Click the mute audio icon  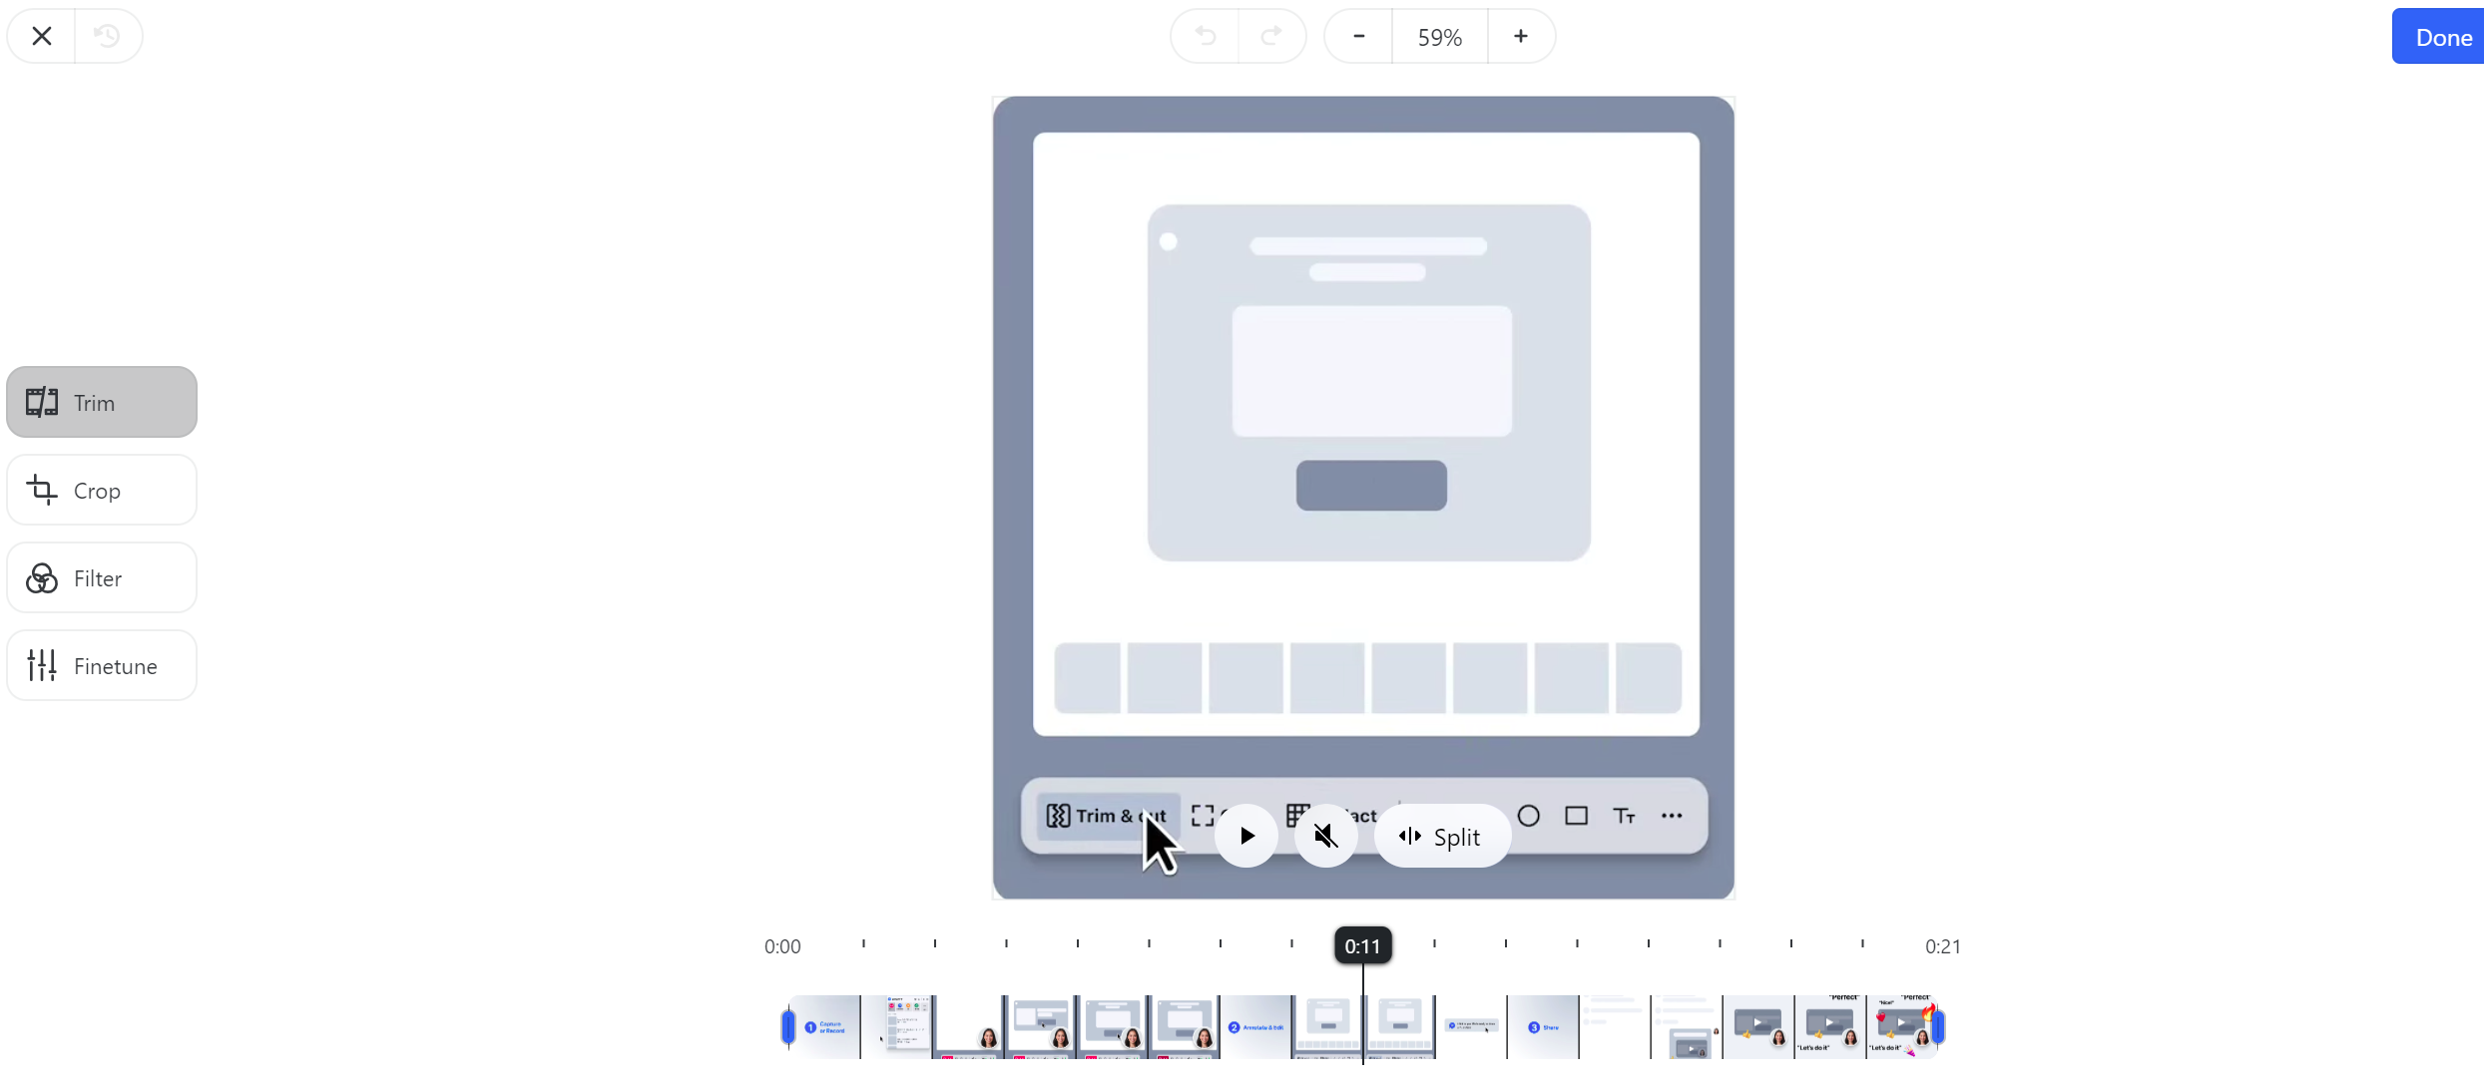(x=1326, y=834)
